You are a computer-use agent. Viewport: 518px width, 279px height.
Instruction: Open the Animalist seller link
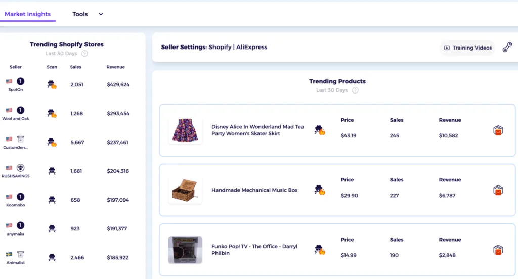(16, 263)
